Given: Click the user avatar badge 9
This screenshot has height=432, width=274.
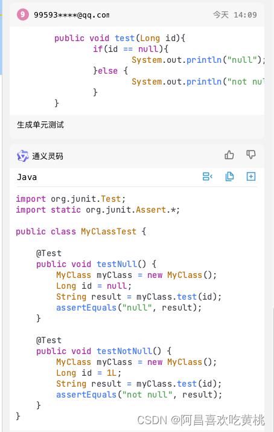Looking at the screenshot, I should click(22, 15).
